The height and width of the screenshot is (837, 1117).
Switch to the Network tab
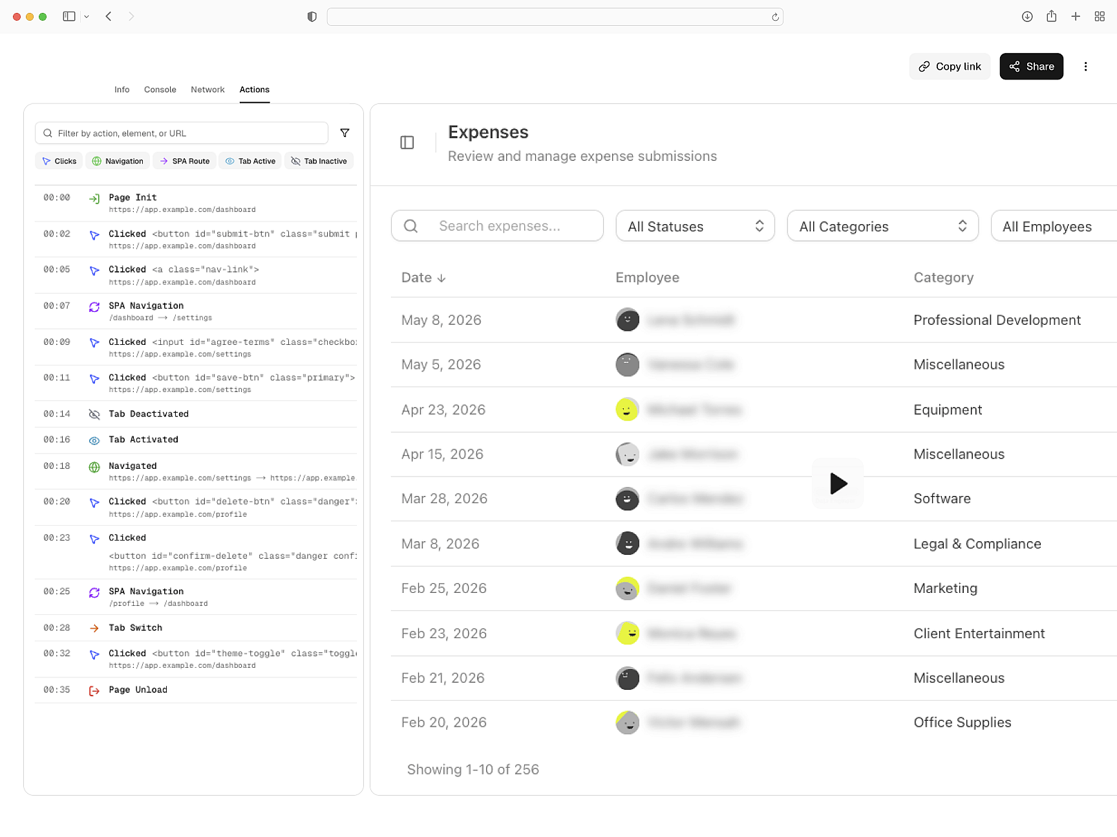207,90
